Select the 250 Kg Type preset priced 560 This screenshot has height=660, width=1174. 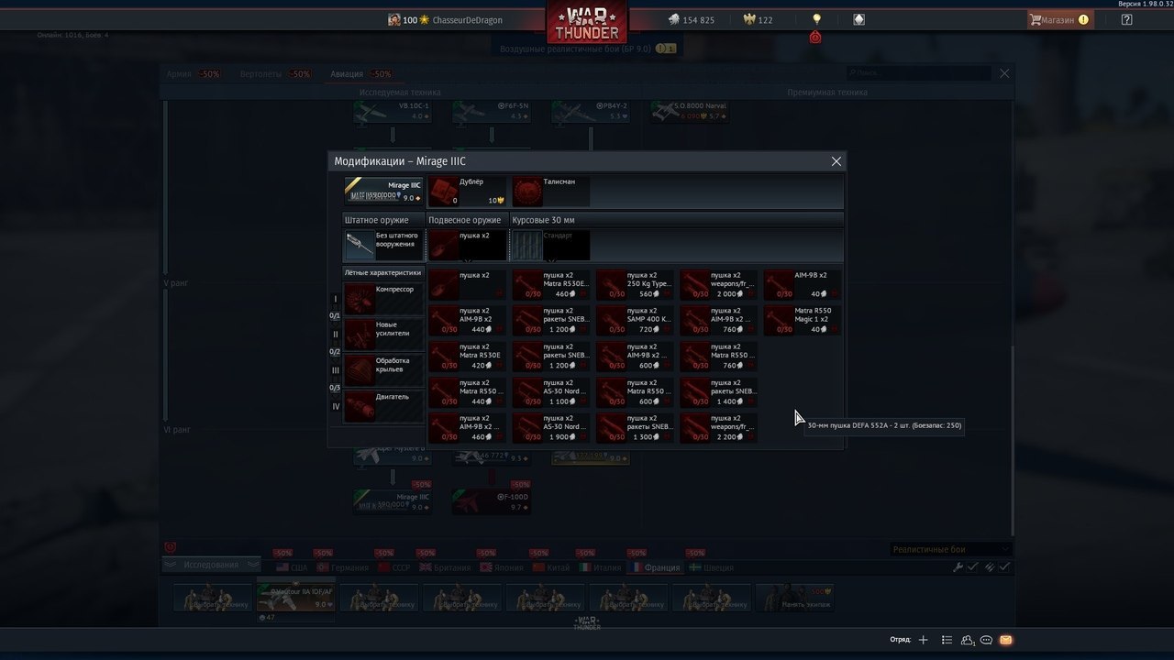click(636, 284)
